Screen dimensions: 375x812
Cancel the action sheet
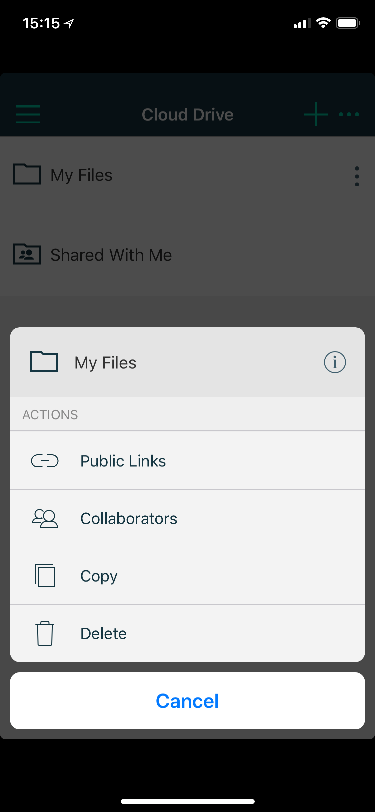187,701
